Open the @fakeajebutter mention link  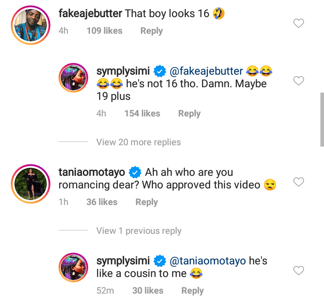click(206, 71)
